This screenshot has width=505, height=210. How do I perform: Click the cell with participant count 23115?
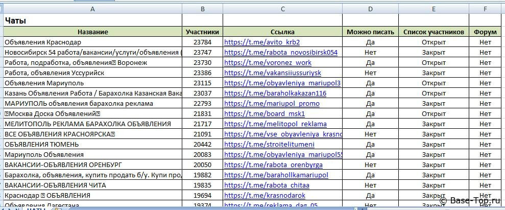click(x=203, y=83)
